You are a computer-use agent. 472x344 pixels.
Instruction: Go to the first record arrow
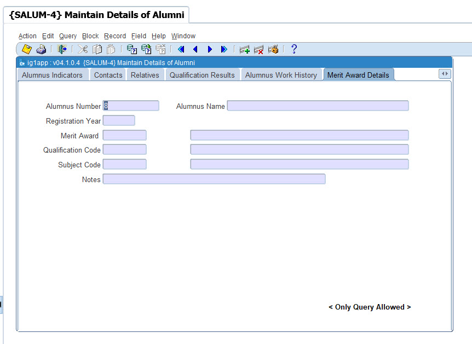pos(181,50)
